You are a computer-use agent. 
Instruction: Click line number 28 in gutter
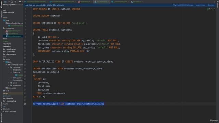[25, 104]
